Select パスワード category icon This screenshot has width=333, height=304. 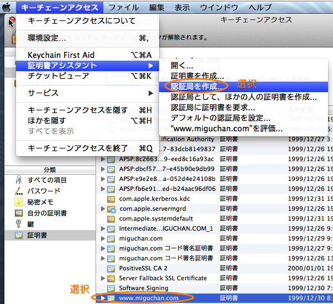[19, 191]
